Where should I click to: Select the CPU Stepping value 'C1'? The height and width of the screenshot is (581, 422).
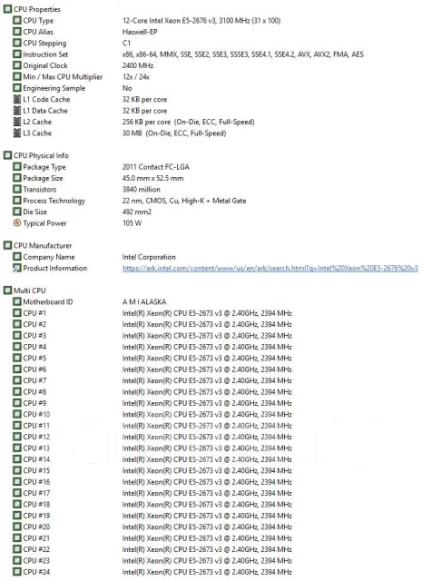pos(126,43)
